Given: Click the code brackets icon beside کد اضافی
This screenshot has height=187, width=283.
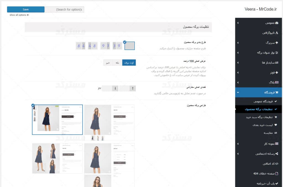Looking at the screenshot, I should [277, 164].
